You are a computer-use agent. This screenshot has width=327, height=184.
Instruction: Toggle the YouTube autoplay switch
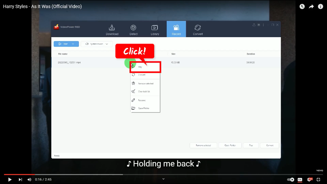291,179
